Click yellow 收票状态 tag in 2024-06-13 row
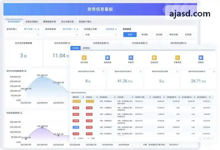Screen dimensions: 220x150 [x=76, y=101]
